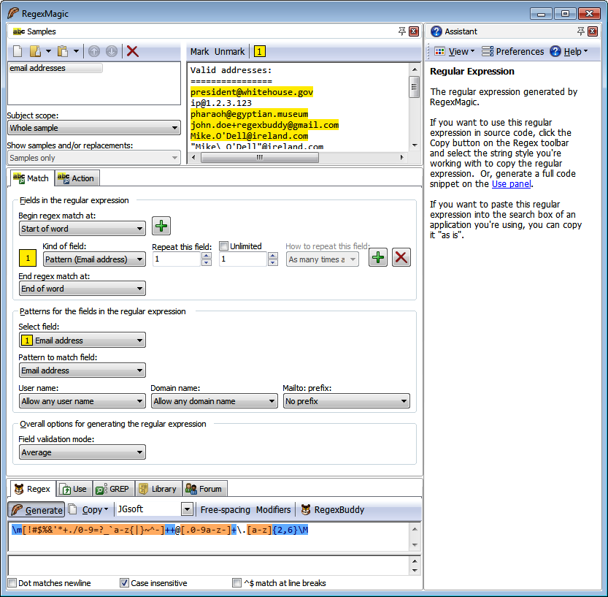Toggle Unlimited repeat checkbox

[223, 246]
